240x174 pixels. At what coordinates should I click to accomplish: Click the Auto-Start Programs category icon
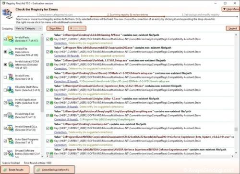pyautogui.click(x=11, y=141)
